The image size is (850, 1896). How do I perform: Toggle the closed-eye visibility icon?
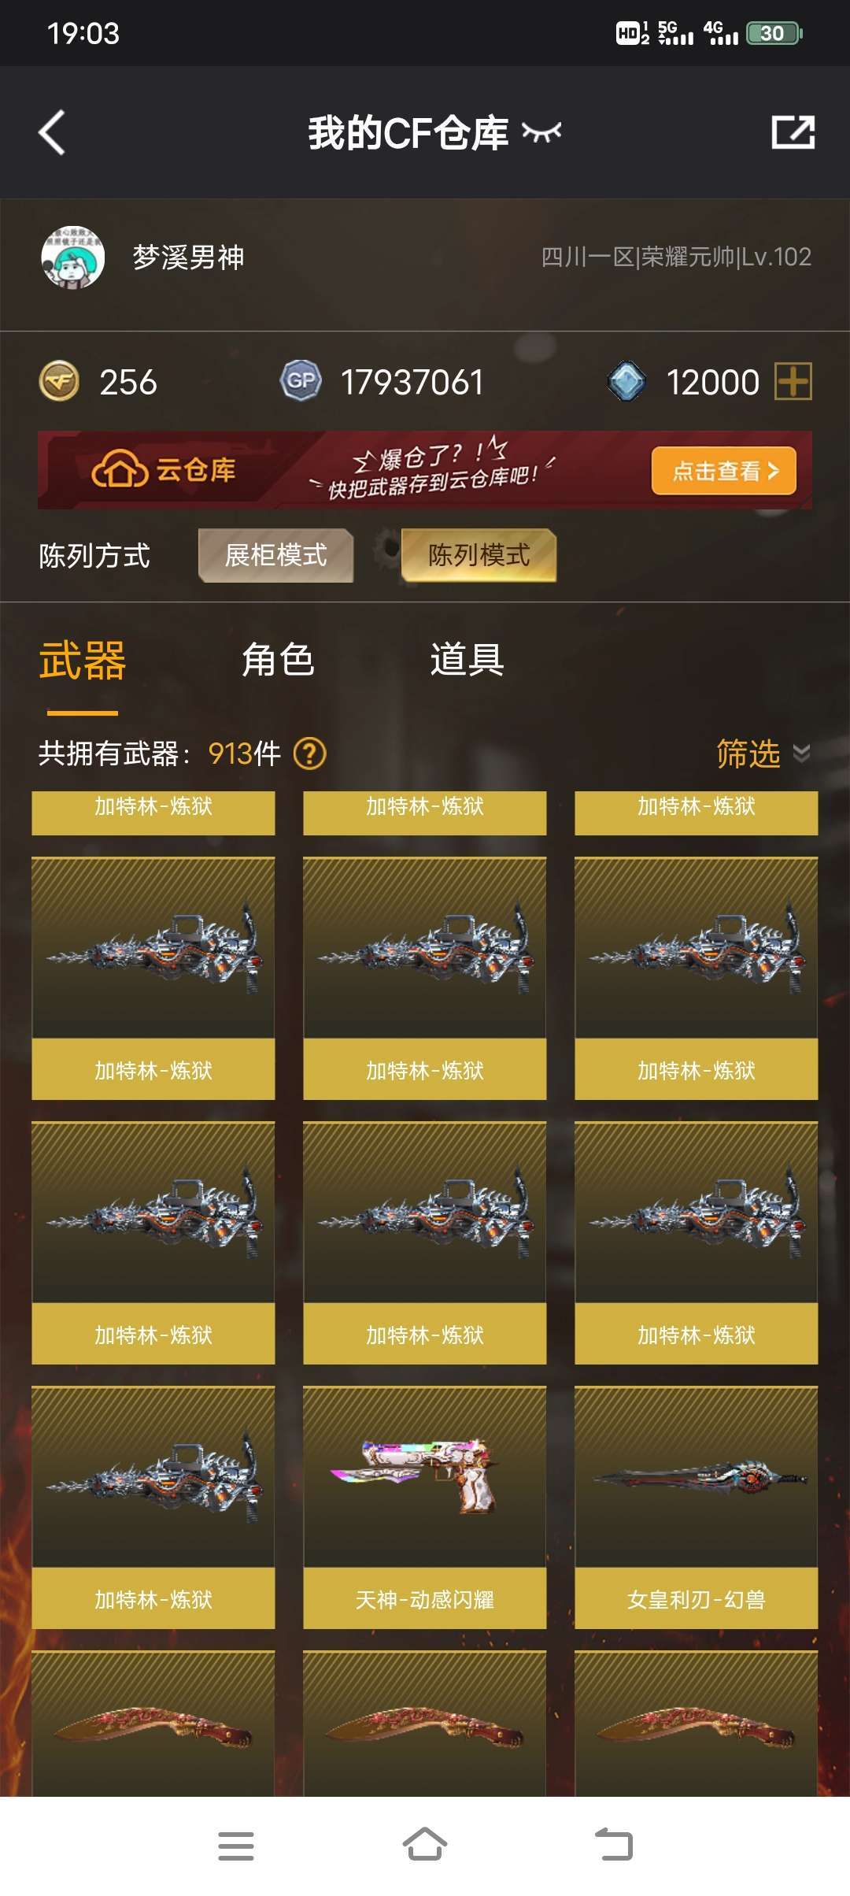click(542, 132)
